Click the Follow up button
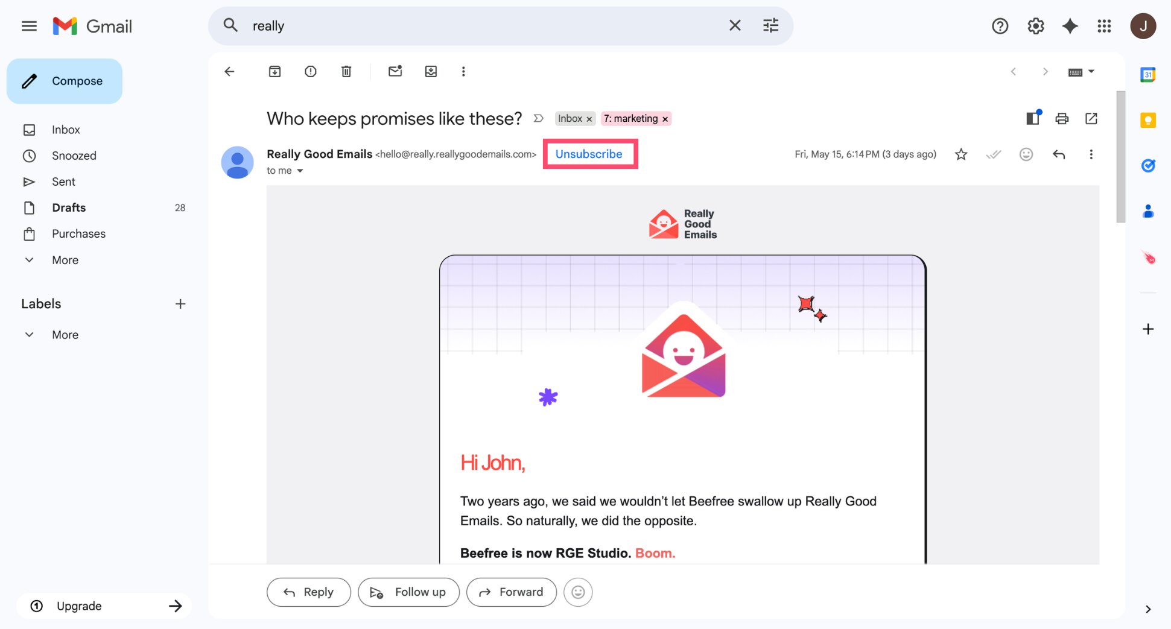Viewport: 1171px width, 629px height. [408, 592]
